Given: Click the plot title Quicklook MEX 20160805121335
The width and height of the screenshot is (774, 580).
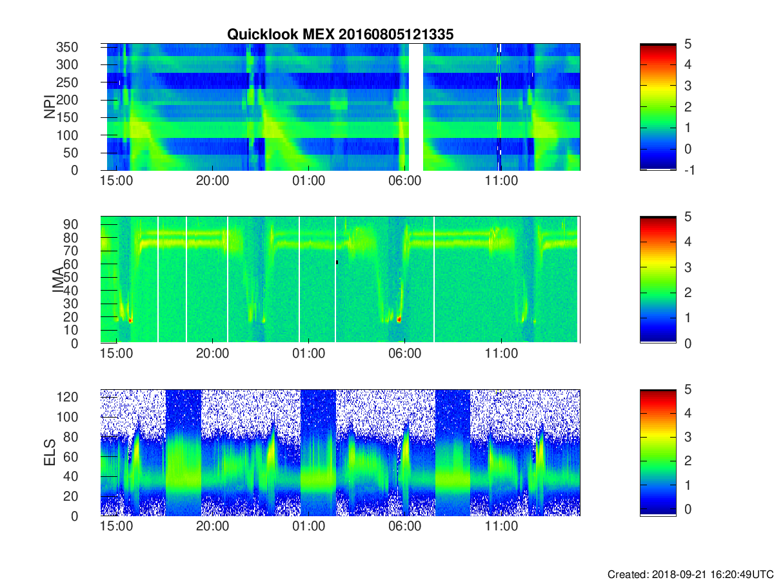Looking at the screenshot, I should (341, 35).
